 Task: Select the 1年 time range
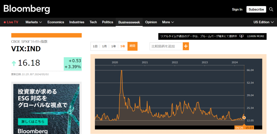pos(114,46)
